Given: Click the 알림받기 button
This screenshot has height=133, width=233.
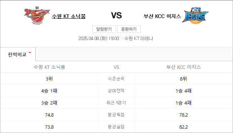Looking at the screenshot, I should coord(104,29).
